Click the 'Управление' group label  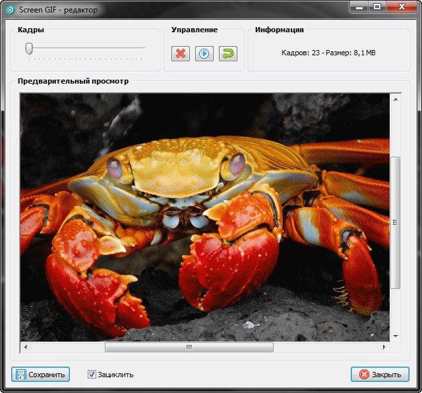[x=195, y=30]
